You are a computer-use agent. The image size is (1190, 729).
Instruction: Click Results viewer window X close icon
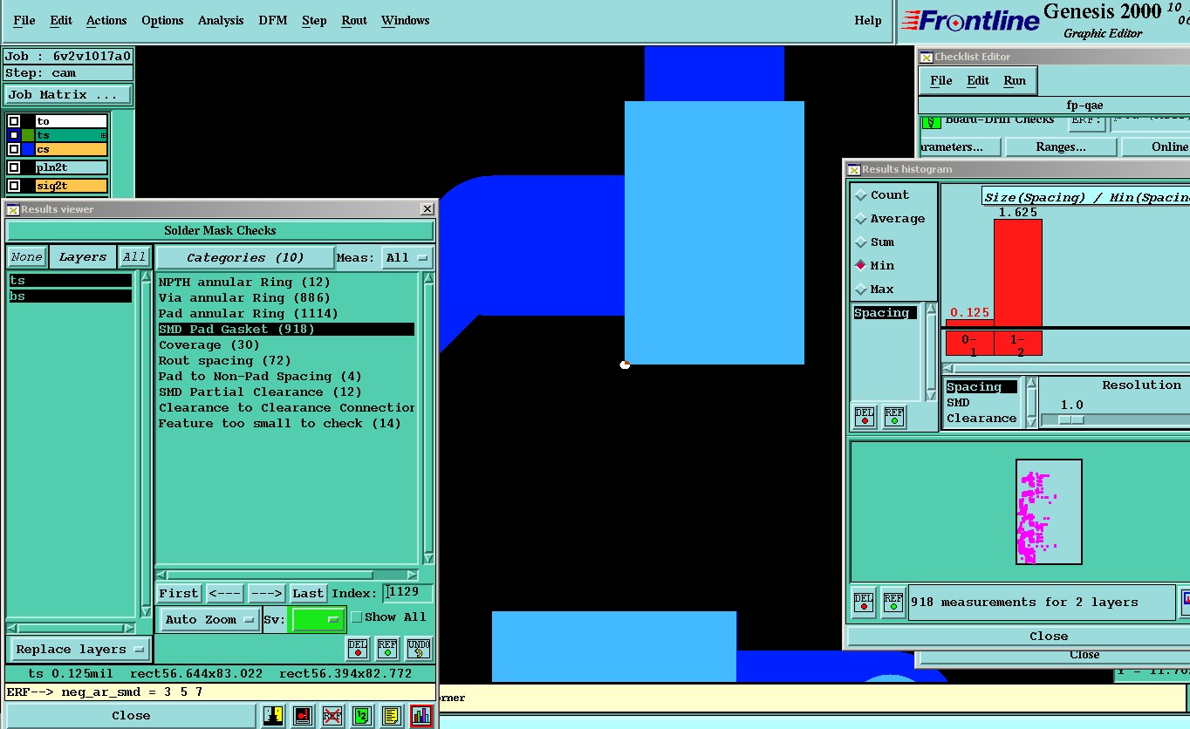click(427, 209)
